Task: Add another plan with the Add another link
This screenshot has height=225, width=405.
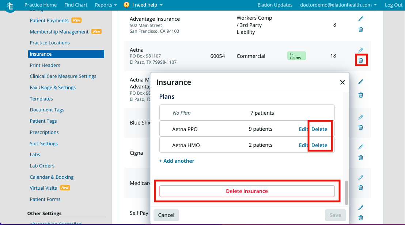Action: point(177,161)
